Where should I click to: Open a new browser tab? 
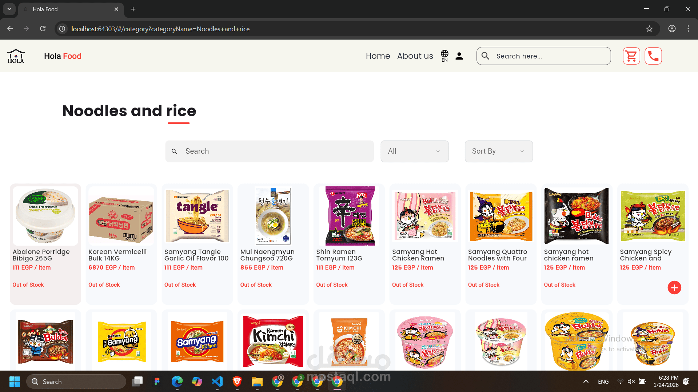point(133,9)
